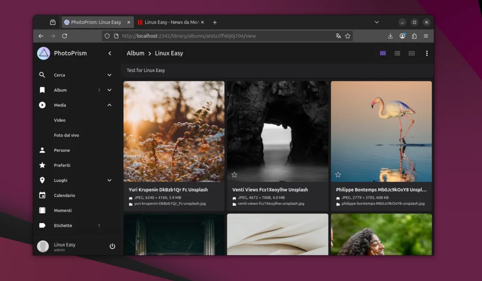Expand the Cerca submenu chevron

109,75
